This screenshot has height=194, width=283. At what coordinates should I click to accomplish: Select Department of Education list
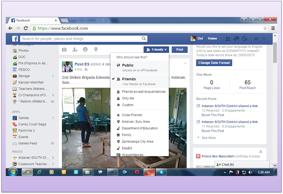[140, 128]
